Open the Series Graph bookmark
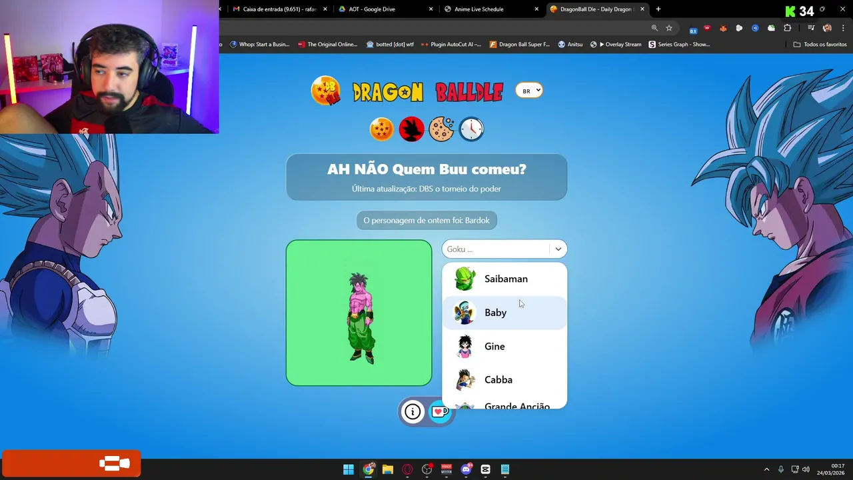Screen dimensions: 853x480 pos(679,45)
